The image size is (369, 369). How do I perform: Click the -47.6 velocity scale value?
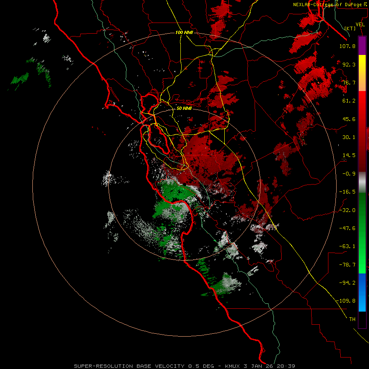pos(347,228)
